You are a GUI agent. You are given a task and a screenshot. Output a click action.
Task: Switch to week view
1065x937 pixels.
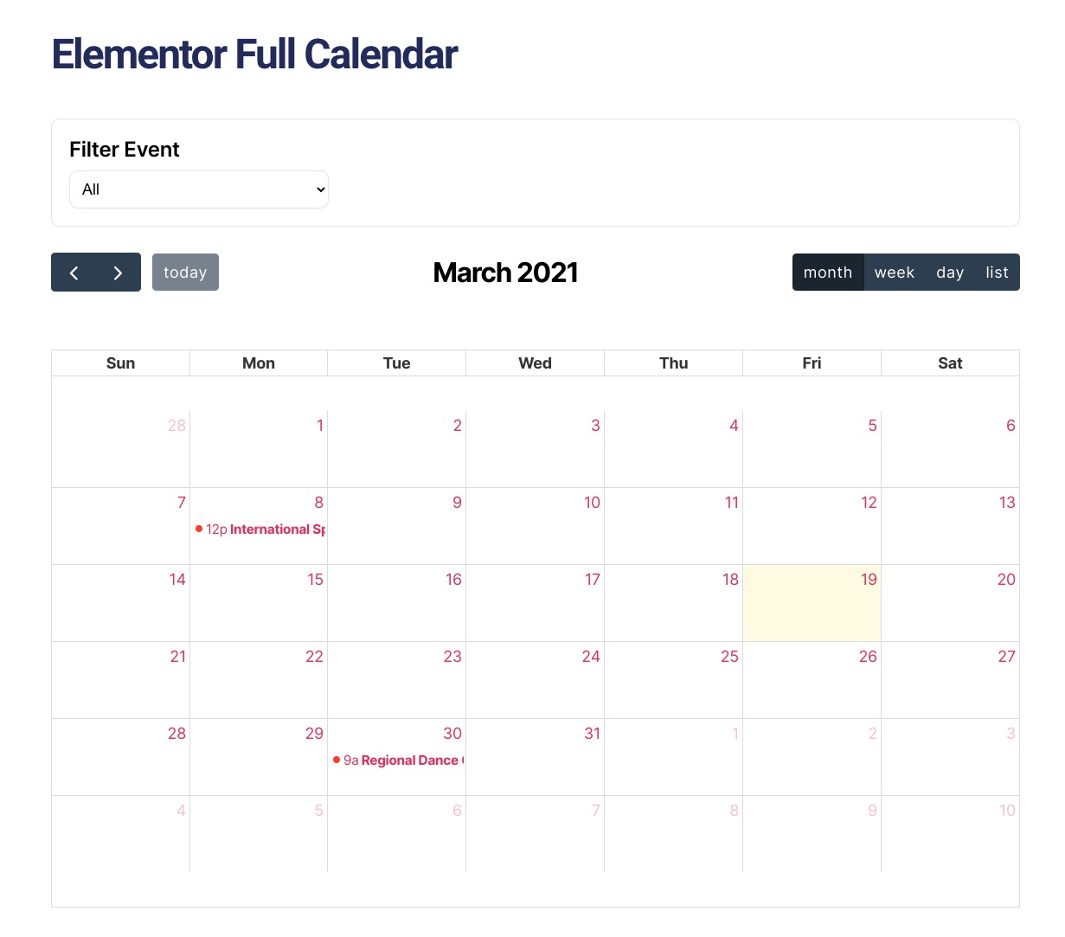(894, 272)
